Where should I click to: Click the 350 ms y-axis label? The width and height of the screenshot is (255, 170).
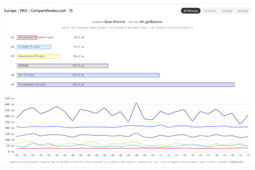[x=9, y=110]
